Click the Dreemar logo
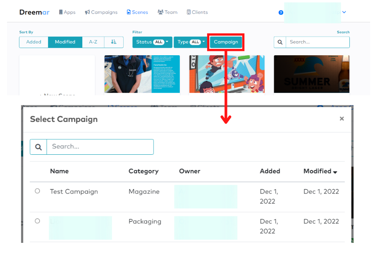This screenshot has width=376, height=253. 34,12
